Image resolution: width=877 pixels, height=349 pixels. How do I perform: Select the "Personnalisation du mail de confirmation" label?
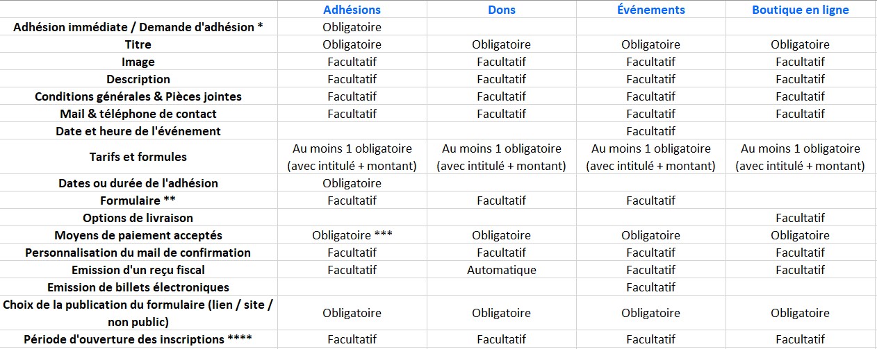pos(138,253)
